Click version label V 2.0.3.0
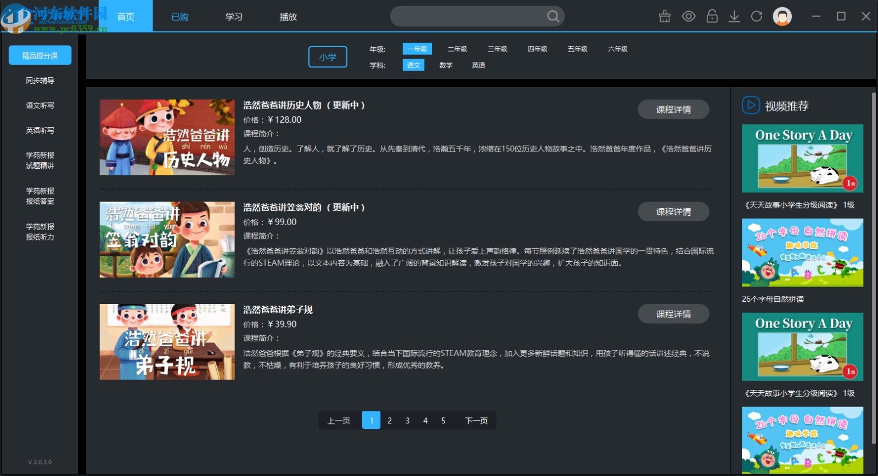The image size is (878, 476). tap(40, 462)
